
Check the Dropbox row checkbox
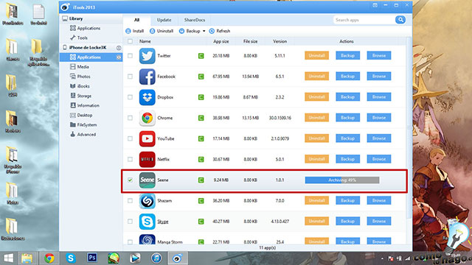pos(130,97)
